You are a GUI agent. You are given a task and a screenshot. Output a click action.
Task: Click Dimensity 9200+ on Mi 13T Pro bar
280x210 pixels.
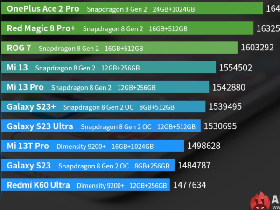[x=81, y=147]
